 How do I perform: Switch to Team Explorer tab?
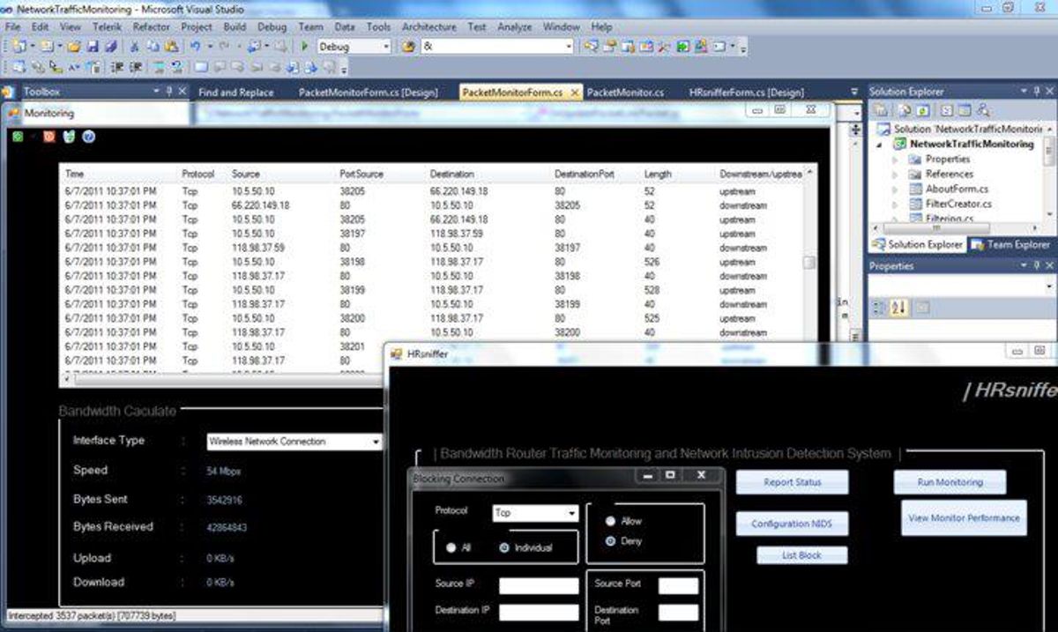1010,244
